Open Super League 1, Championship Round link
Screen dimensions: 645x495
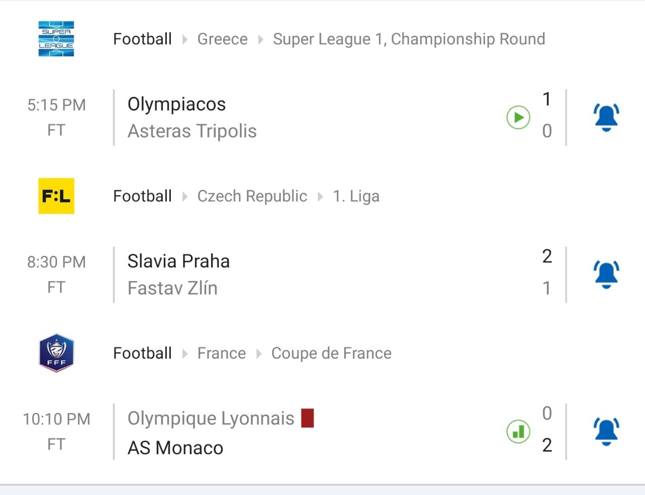coord(409,39)
